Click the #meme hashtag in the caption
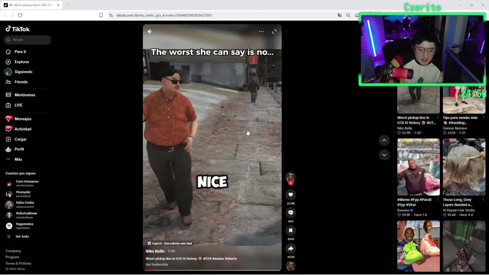 (x=218, y=259)
